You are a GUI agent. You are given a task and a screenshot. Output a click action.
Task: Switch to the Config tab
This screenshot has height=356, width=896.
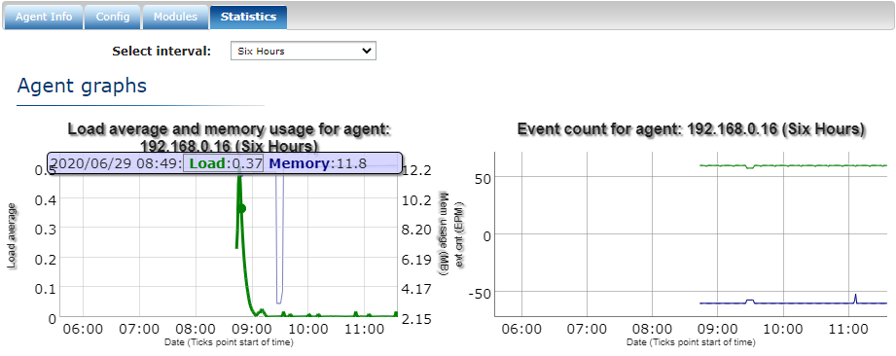pos(113,17)
